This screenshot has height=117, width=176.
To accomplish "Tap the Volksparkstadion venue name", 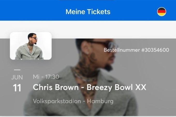I will pos(57,101).
